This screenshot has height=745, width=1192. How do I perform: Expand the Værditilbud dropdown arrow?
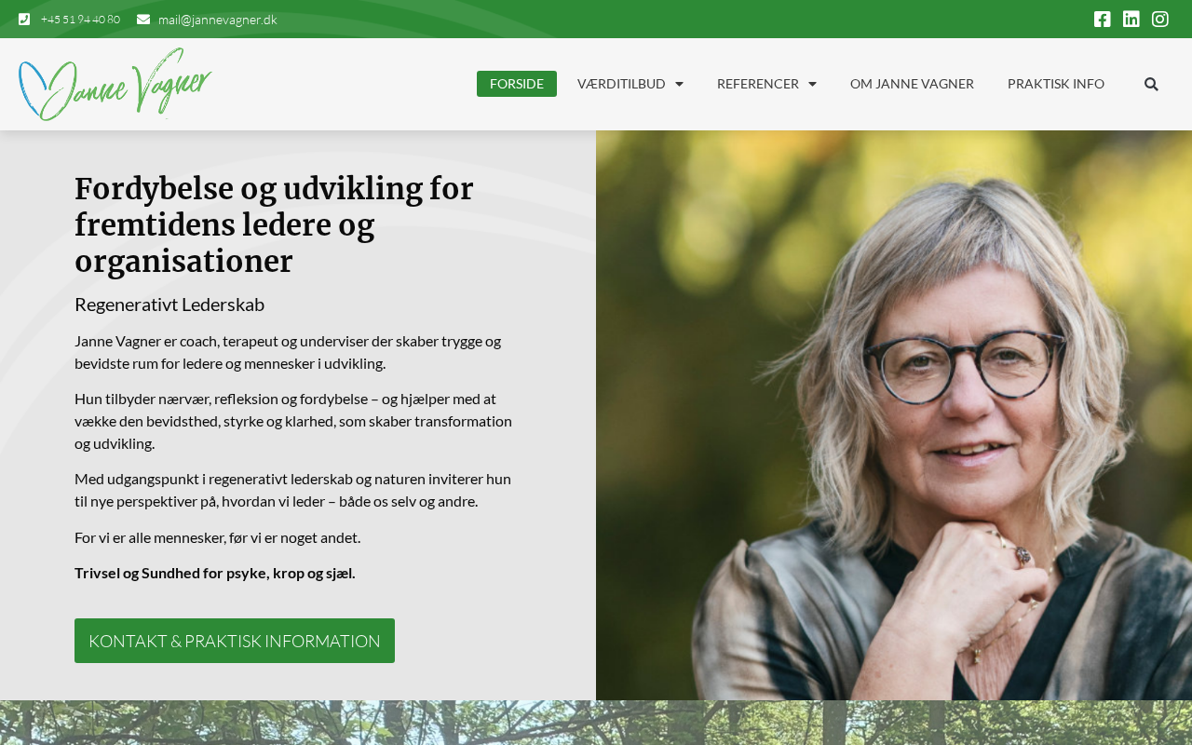(x=679, y=84)
